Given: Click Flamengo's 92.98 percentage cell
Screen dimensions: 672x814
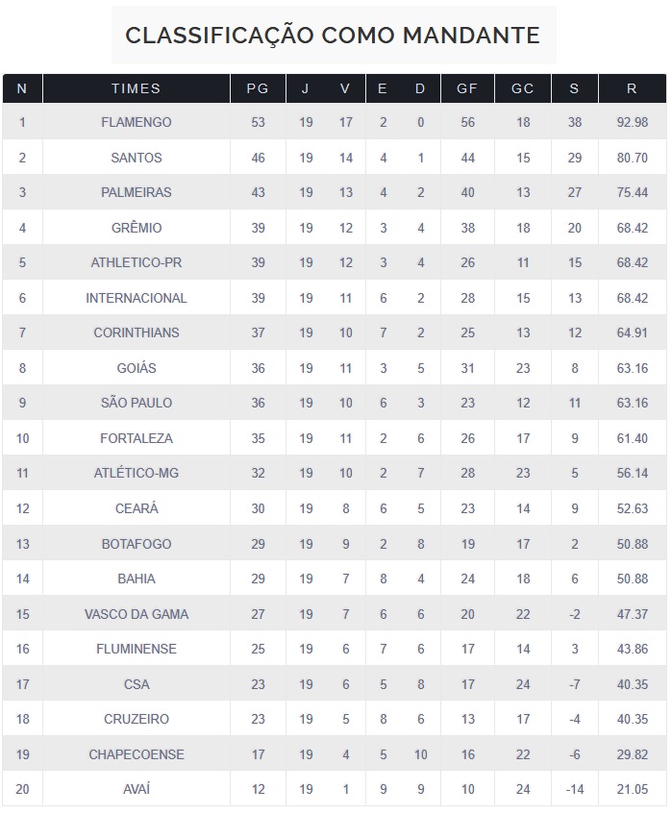Looking at the screenshot, I should 631,122.
